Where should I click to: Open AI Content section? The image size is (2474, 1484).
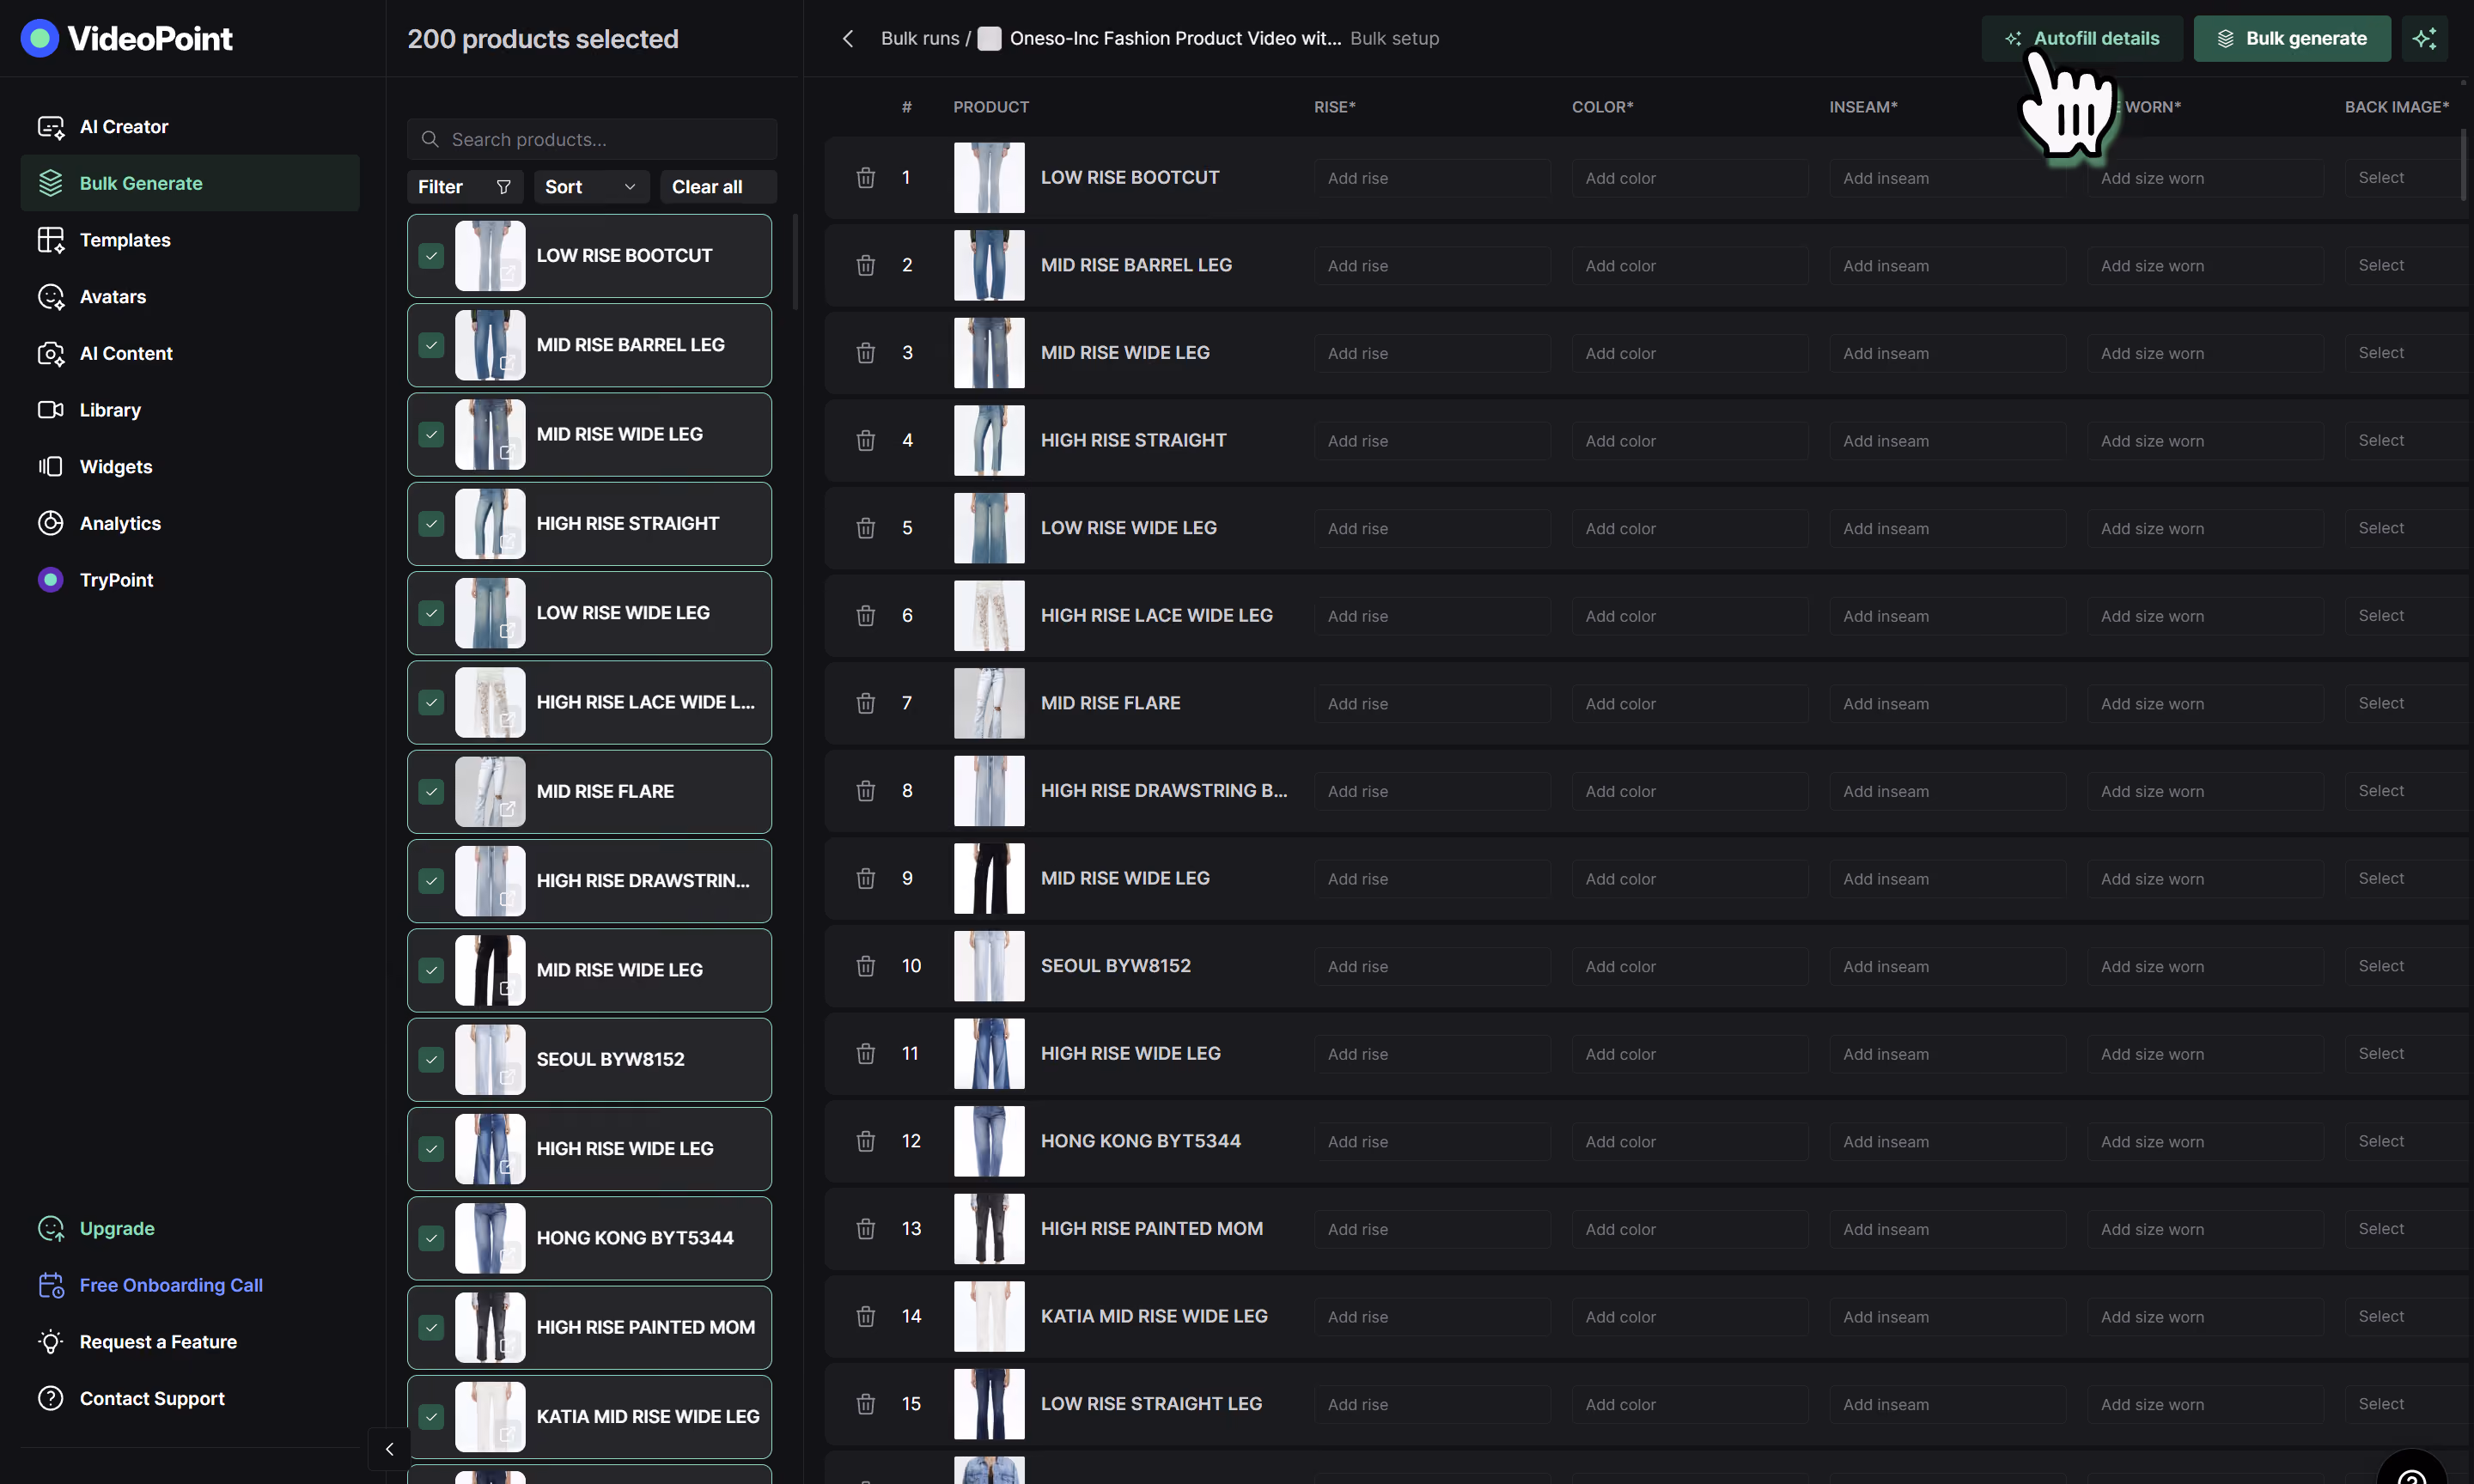click(x=190, y=353)
